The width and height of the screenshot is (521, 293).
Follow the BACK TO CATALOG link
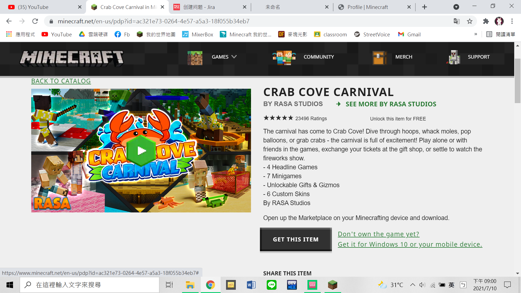61,81
